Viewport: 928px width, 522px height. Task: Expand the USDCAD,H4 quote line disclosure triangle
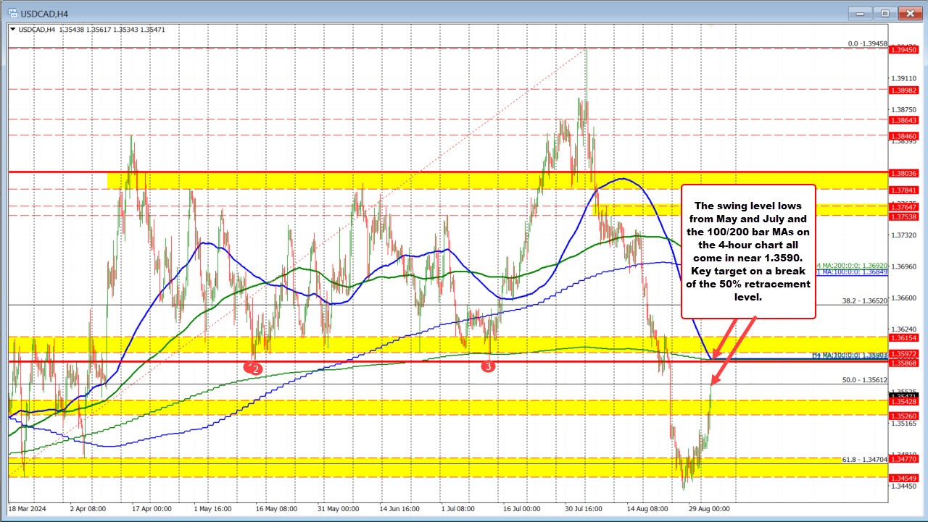[14, 30]
